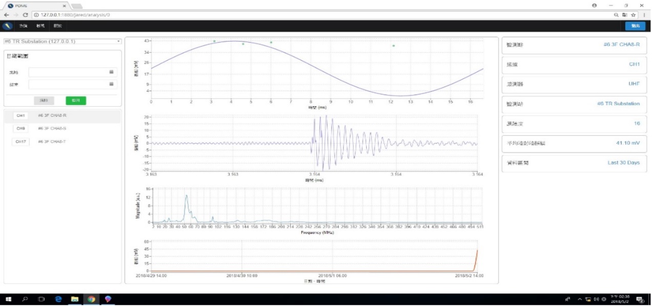Click the Windows Start button
The height and width of the screenshot is (306, 652).
point(8,299)
